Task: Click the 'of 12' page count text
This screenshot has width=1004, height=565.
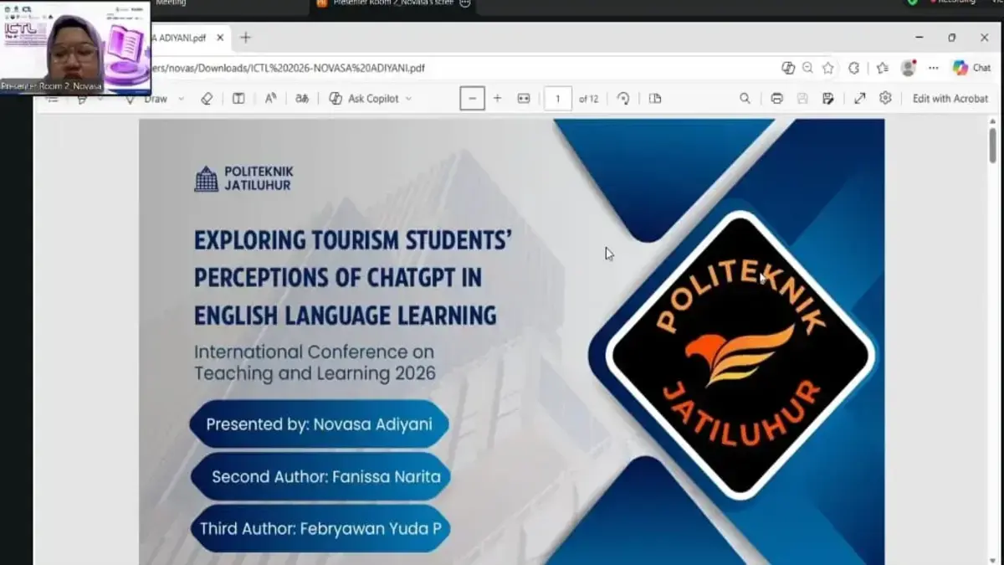Action: point(588,99)
